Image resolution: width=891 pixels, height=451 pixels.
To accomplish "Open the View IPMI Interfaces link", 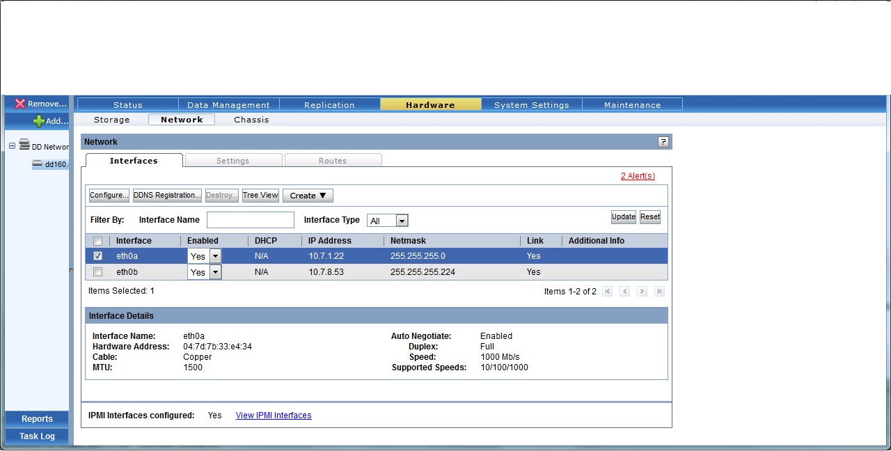I will click(x=274, y=416).
